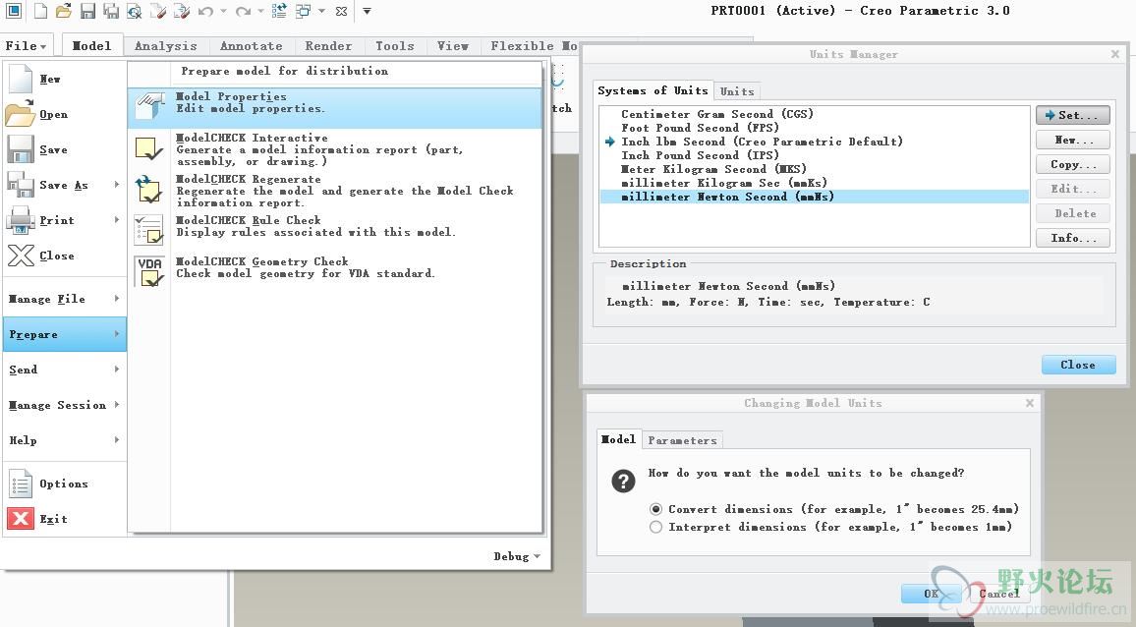
Task: Click the Close button in Units Manager
Action: (1078, 365)
